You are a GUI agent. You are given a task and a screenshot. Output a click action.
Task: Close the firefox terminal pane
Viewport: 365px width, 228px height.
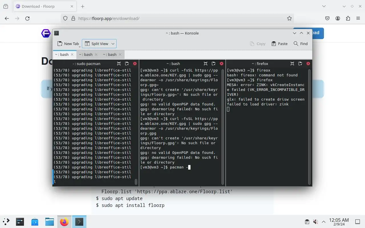click(308, 64)
